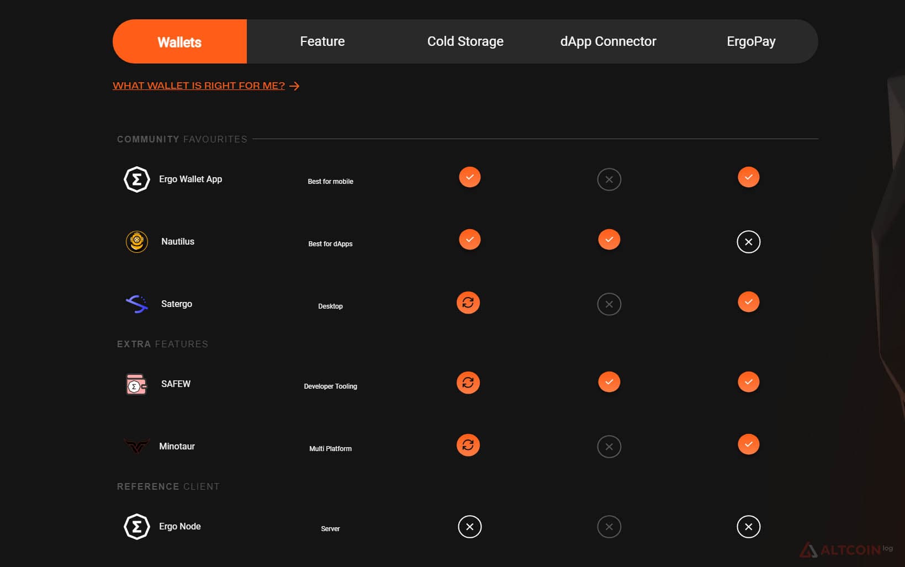The width and height of the screenshot is (905, 567).
Task: Click the Minotaur wallet logo icon
Action: [136, 446]
